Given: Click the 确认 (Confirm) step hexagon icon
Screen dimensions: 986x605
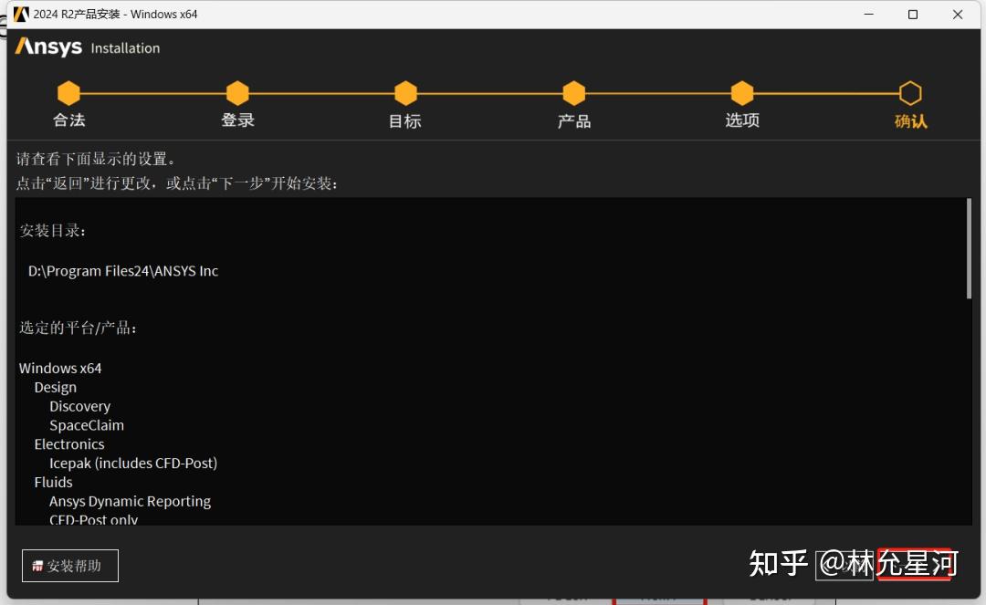Looking at the screenshot, I should coord(910,92).
